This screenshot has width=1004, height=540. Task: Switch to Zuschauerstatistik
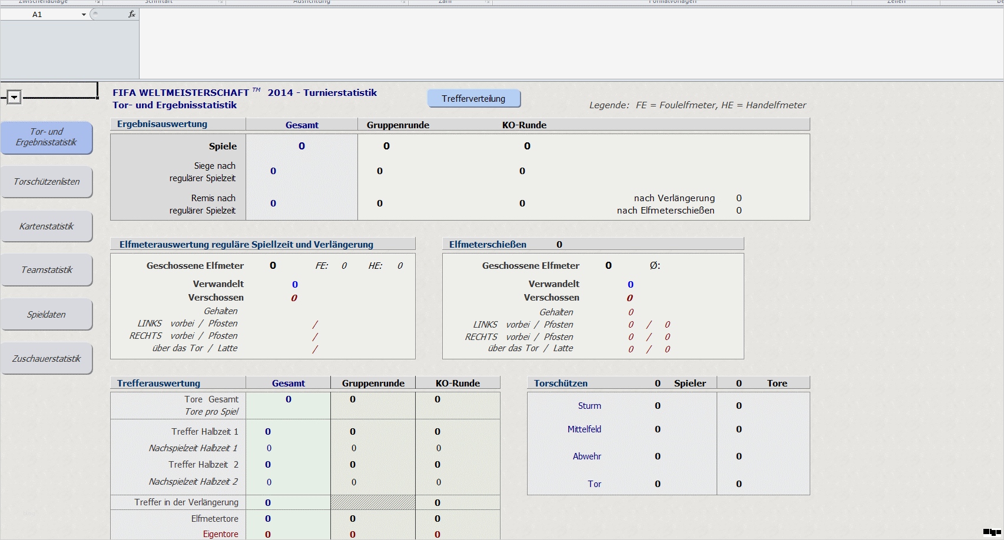pyautogui.click(x=47, y=359)
